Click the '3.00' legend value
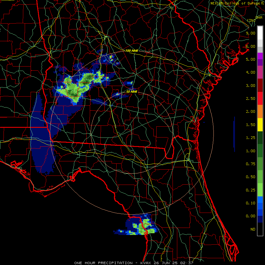The height and width of the screenshot is (265, 265). 251,85
